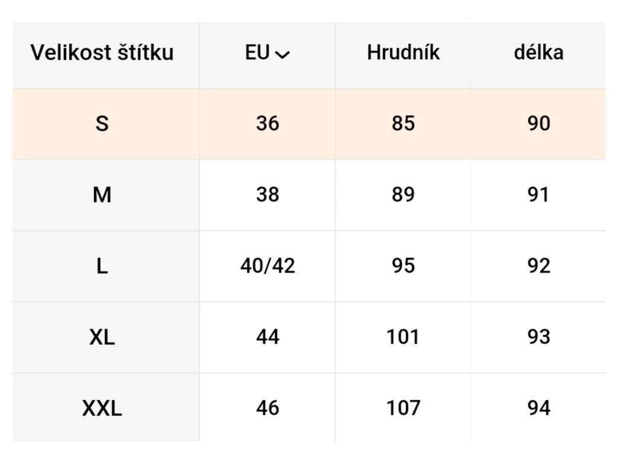
Task: Click the Hrudník column header
Action: tap(403, 53)
